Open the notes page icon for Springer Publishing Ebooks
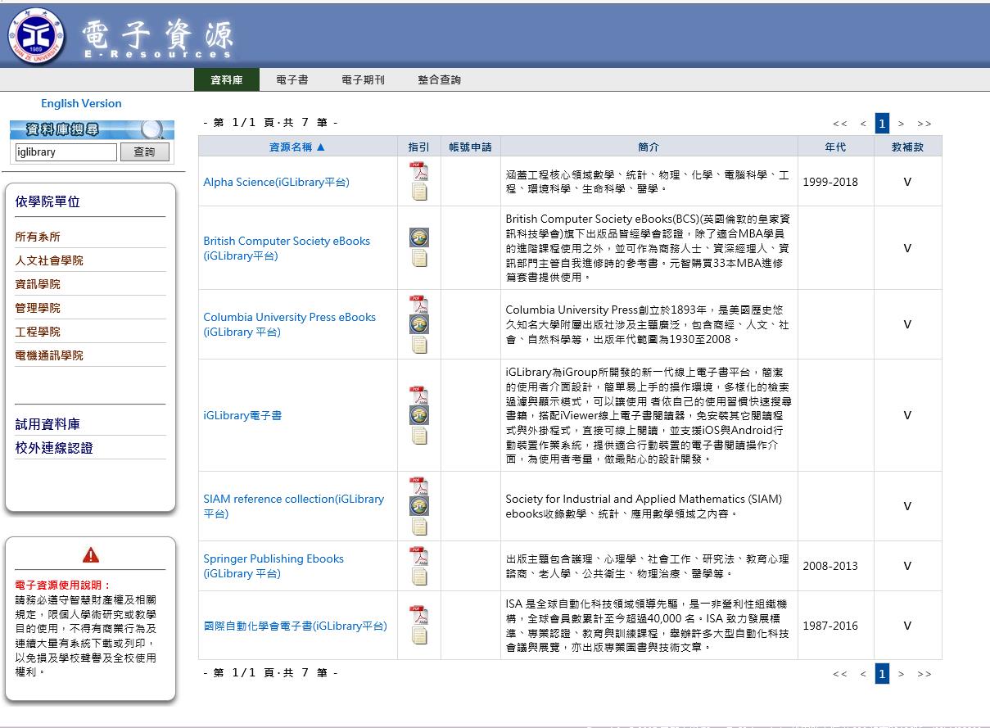This screenshot has height=728, width=990. (x=419, y=577)
